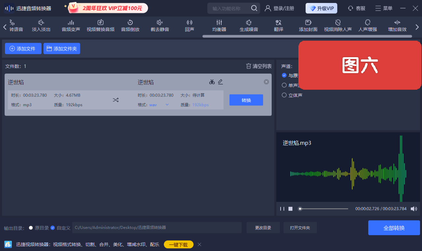Screen dimensions: 422x251
Task: Select the 均衡器 equalizer tool
Action: [x=219, y=25]
